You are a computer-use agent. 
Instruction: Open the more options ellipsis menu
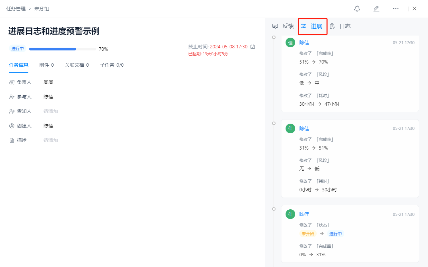396,9
